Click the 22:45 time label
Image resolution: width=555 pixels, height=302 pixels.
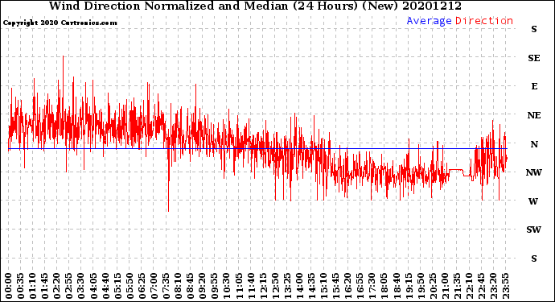(x=481, y=286)
